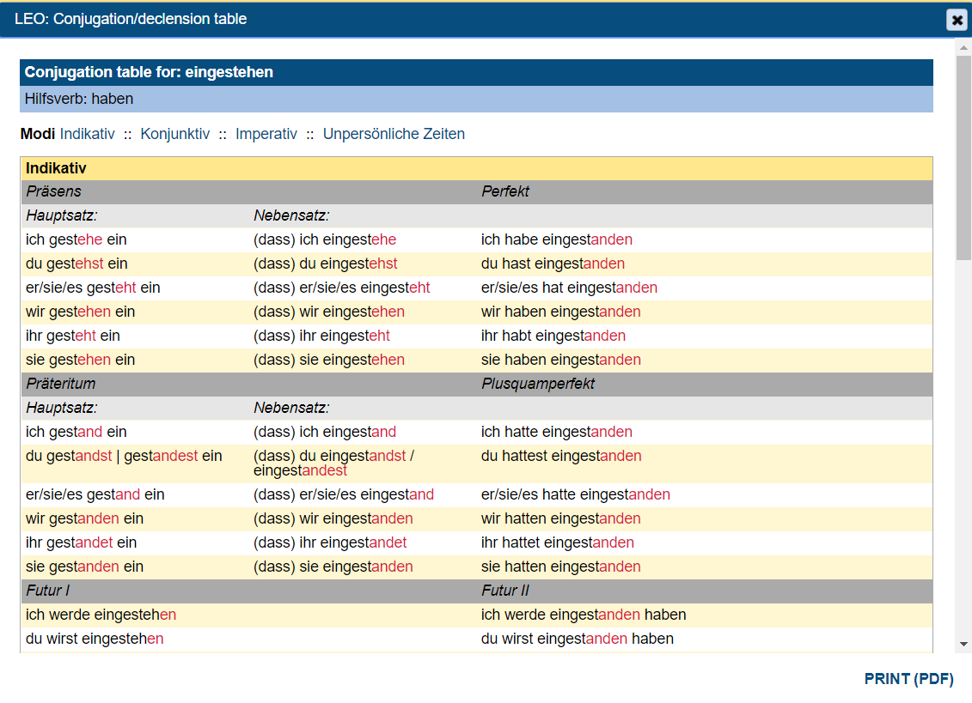Click 'ich hatte eingestanden' cell
The height and width of the screenshot is (703, 972).
pos(557,432)
